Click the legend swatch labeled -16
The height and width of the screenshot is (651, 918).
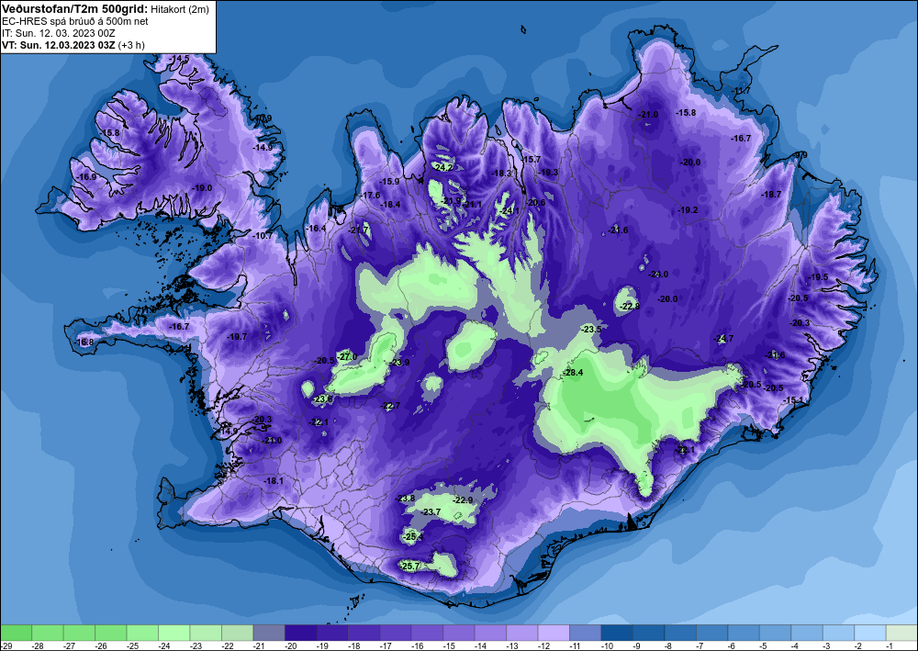pos(427,633)
